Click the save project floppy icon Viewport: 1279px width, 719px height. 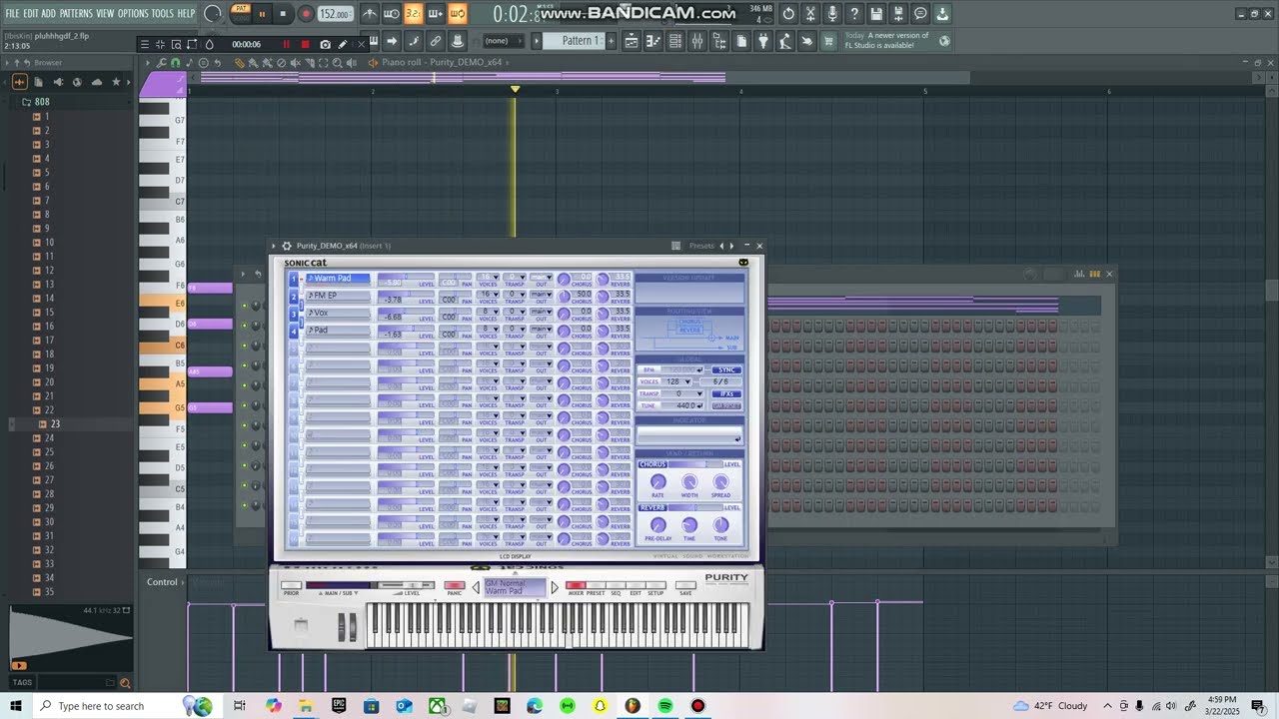876,14
